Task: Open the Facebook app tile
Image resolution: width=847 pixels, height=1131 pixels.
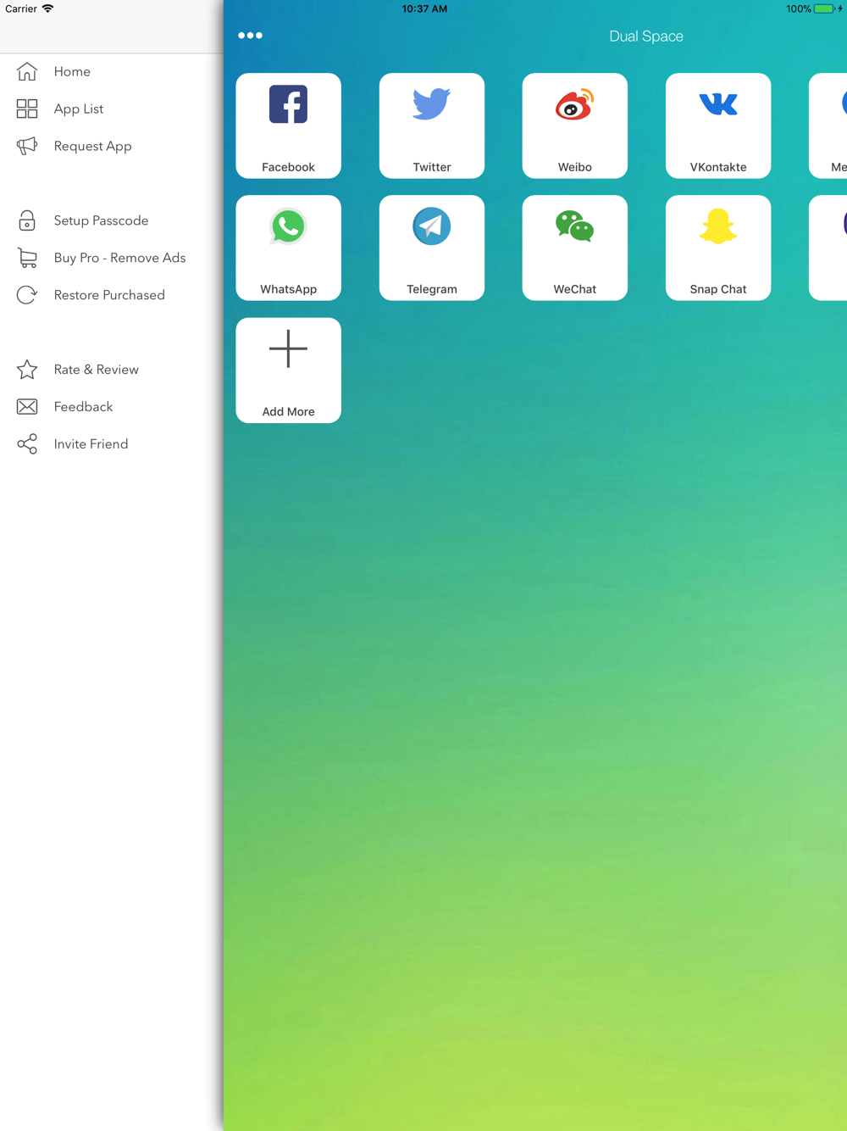Action: pyautogui.click(x=288, y=125)
